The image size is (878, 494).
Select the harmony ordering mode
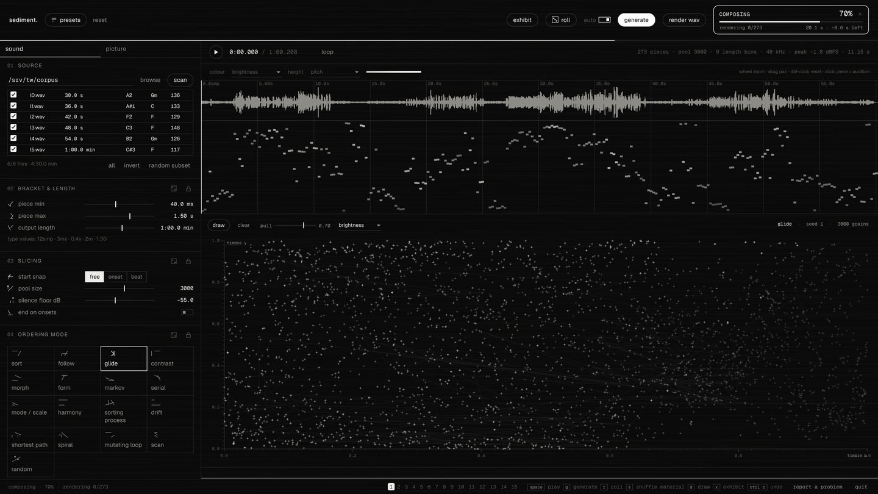(77, 412)
